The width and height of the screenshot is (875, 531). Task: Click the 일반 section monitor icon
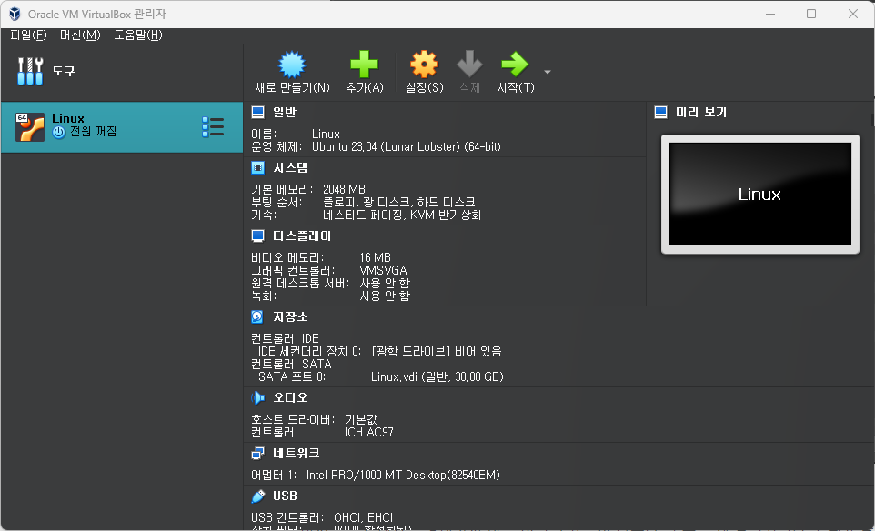[257, 112]
